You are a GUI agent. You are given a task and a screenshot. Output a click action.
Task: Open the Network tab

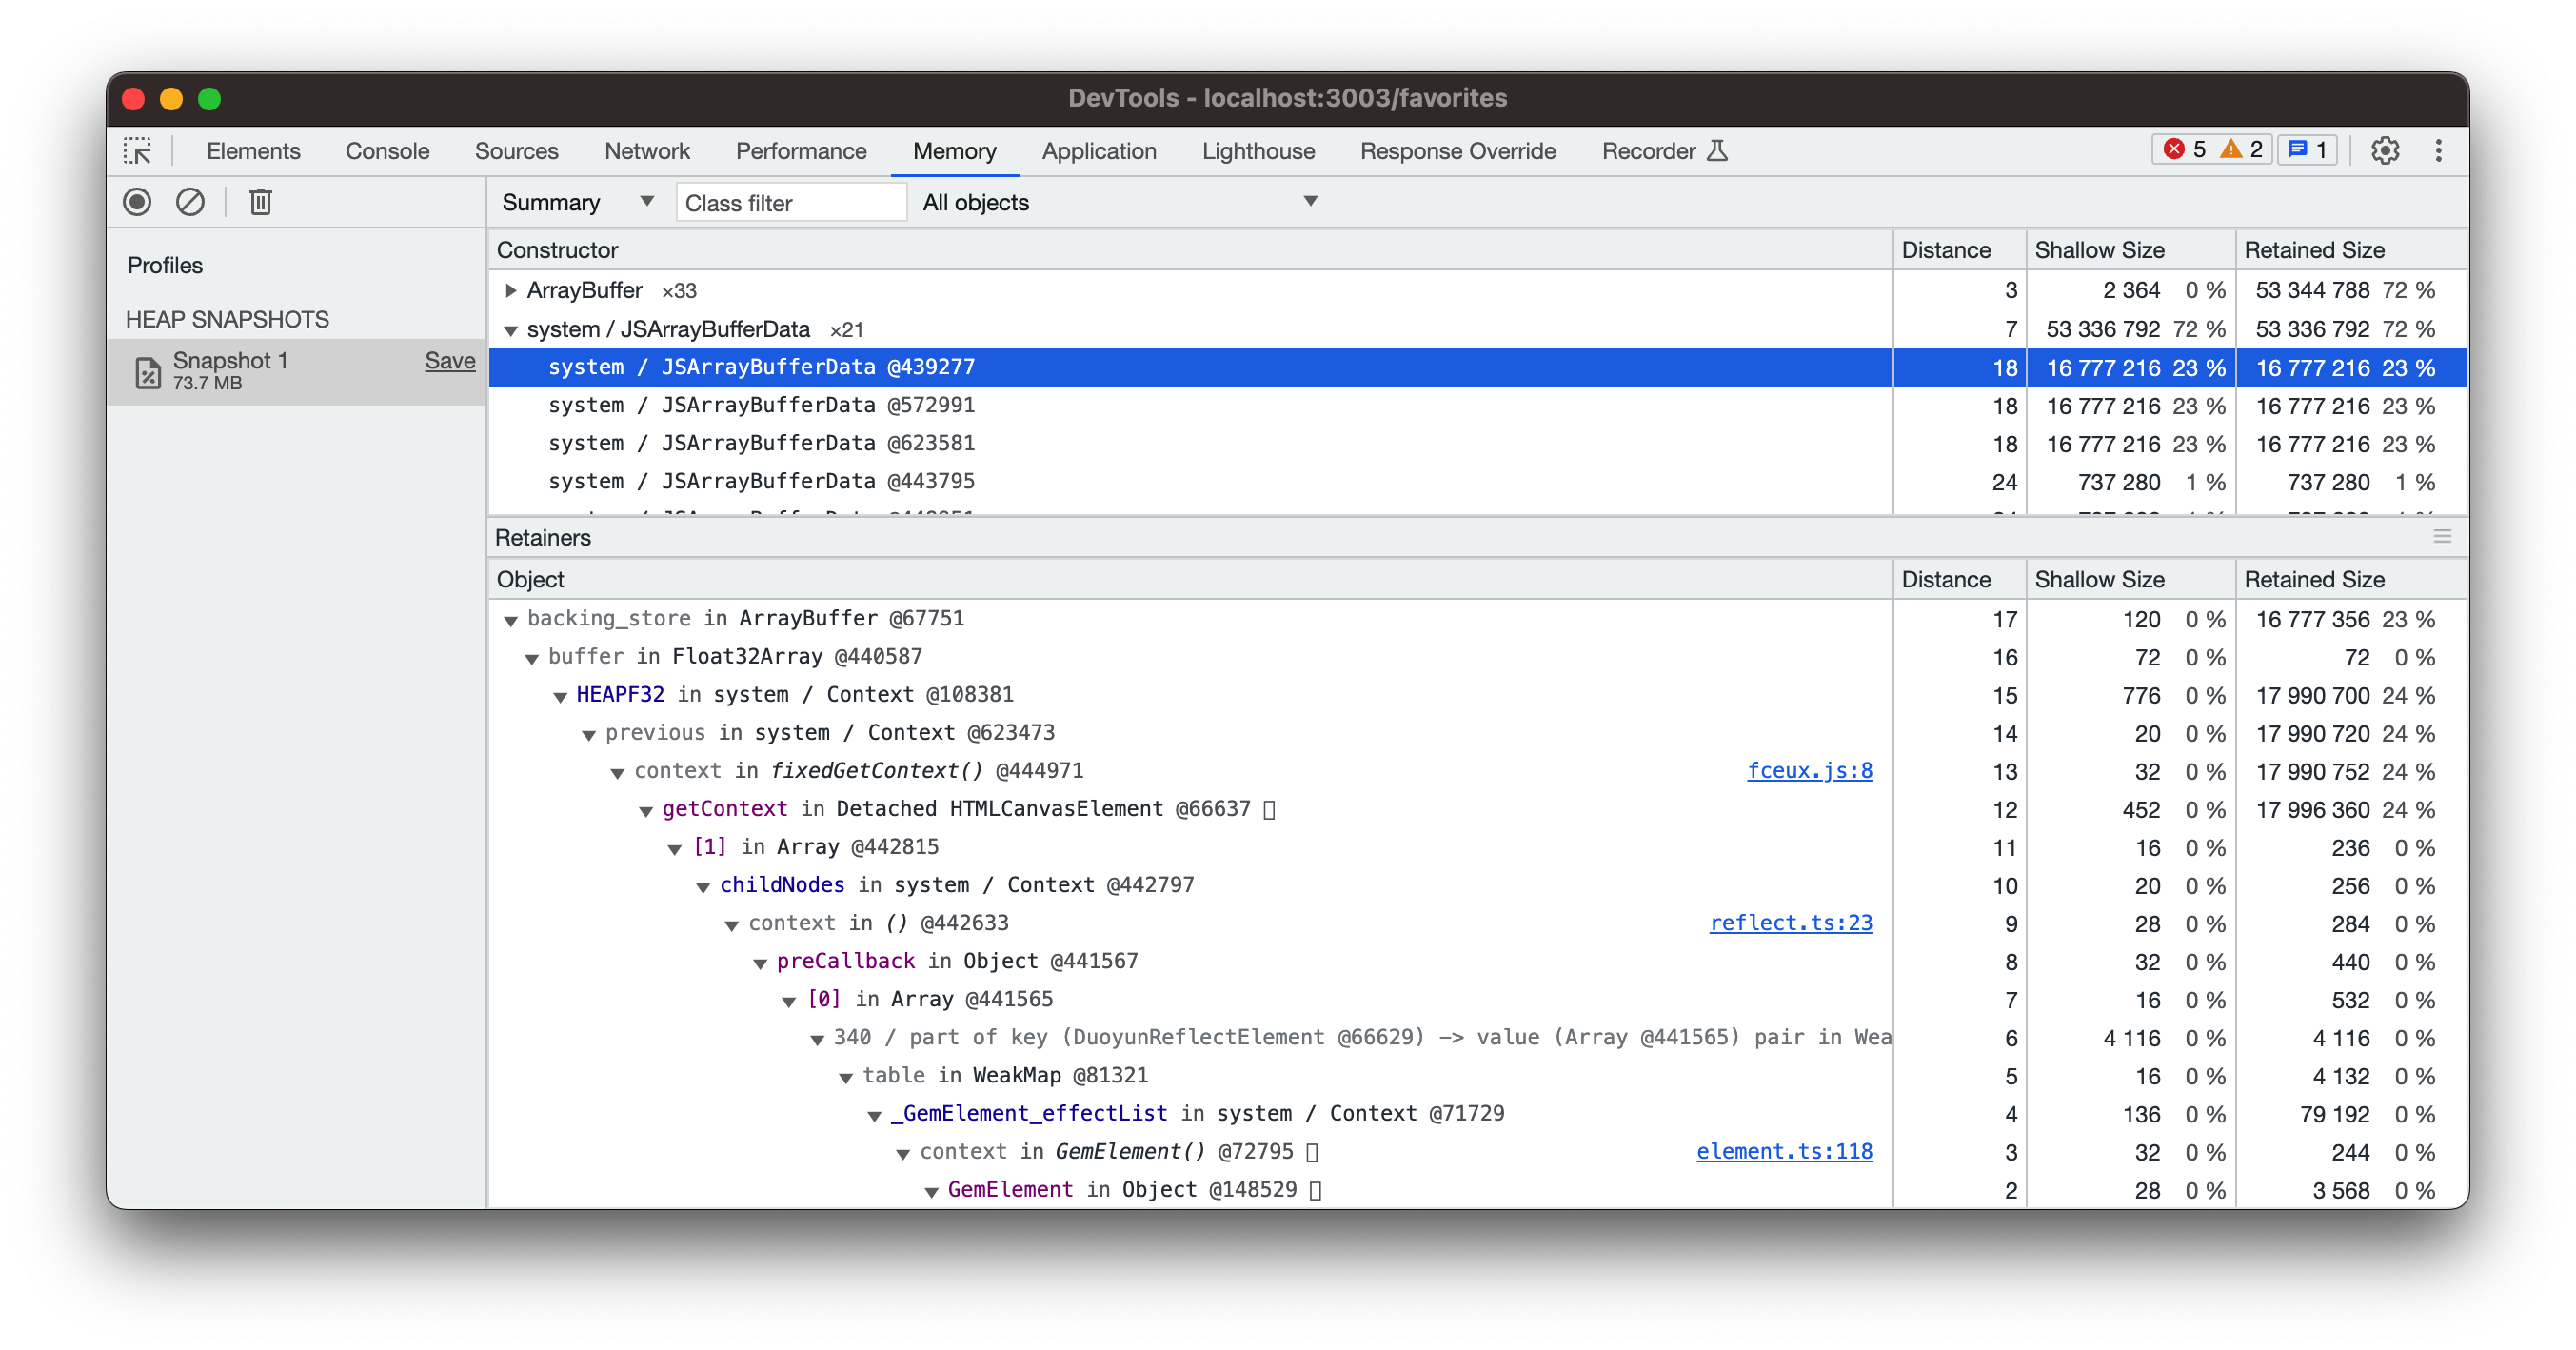pos(647,151)
